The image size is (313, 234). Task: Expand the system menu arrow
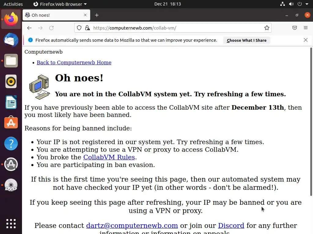[x=307, y=4]
